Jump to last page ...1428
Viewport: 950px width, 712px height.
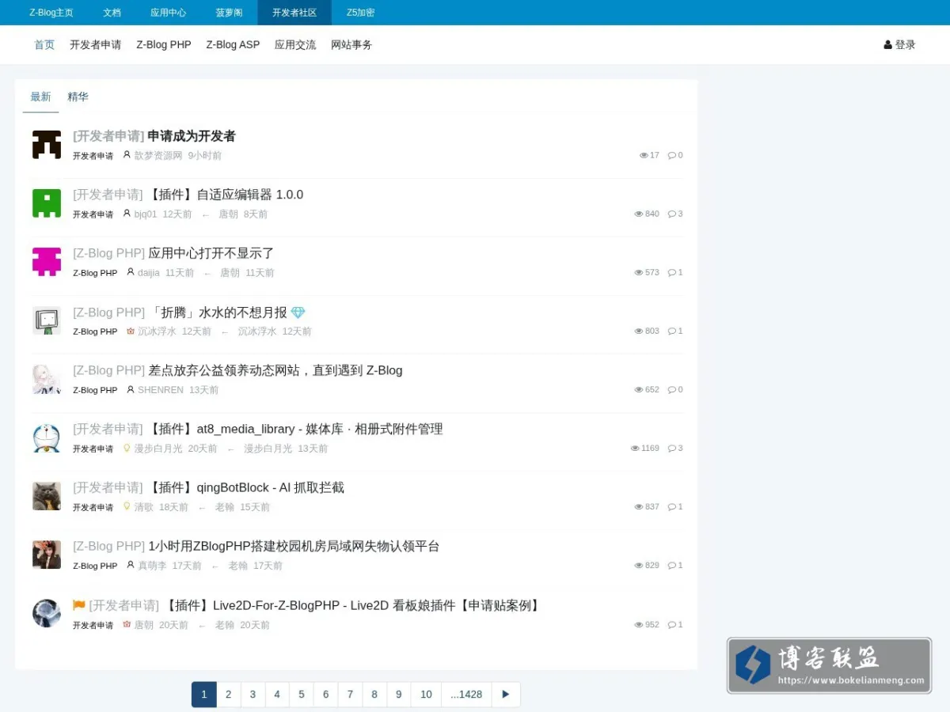click(466, 695)
